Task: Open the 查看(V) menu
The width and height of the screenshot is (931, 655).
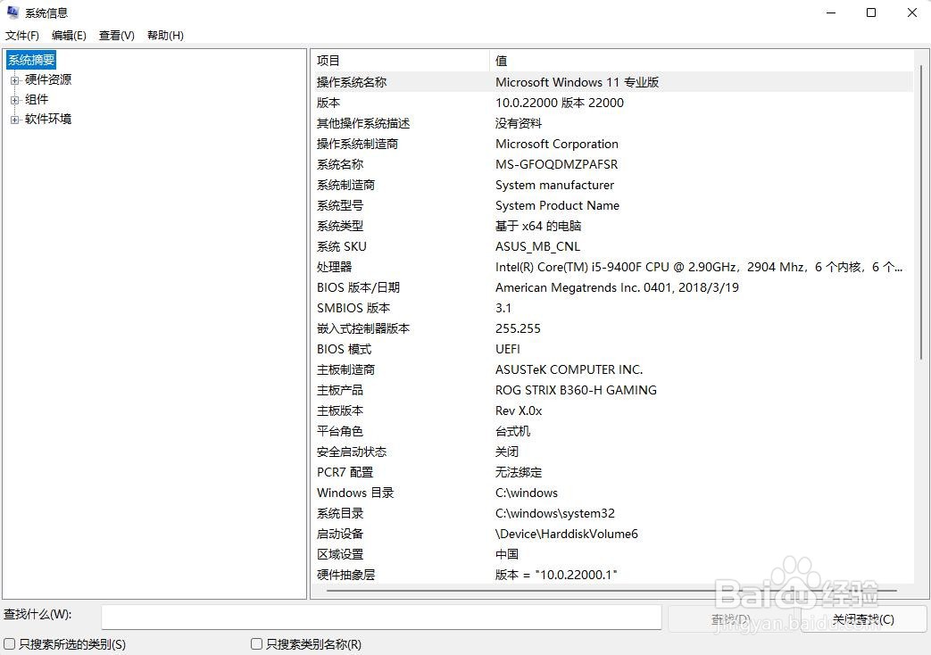Action: (x=116, y=36)
